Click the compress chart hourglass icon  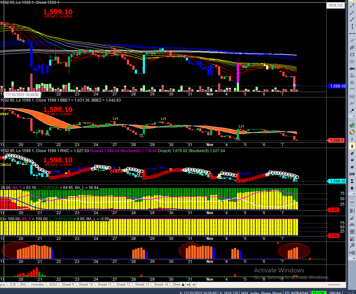[x=352, y=181]
